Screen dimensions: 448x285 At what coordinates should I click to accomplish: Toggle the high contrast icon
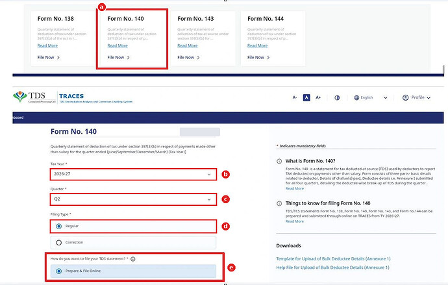click(337, 97)
